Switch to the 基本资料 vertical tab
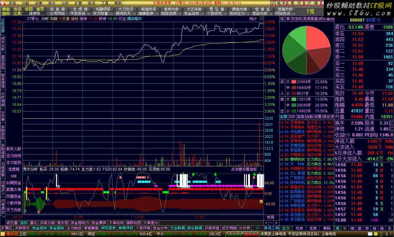The image size is (394, 237). [3, 62]
